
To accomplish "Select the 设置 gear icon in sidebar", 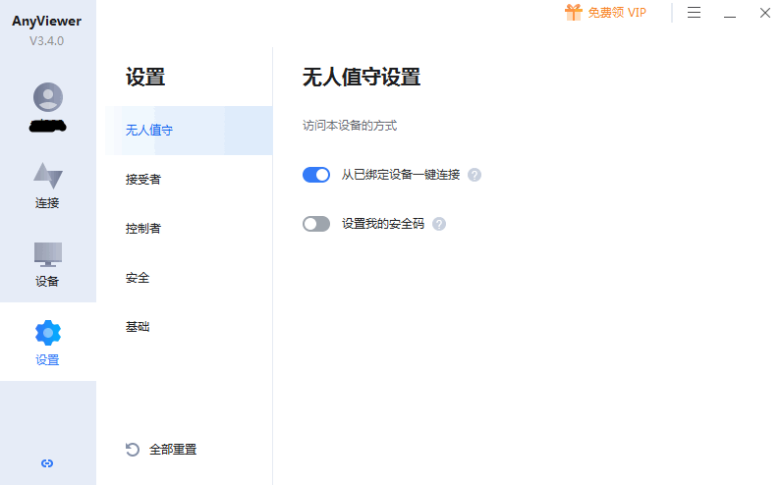I will (x=47, y=333).
